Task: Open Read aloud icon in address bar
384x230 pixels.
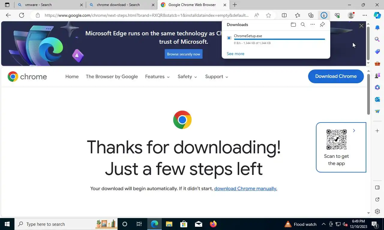Action: [x=256, y=15]
